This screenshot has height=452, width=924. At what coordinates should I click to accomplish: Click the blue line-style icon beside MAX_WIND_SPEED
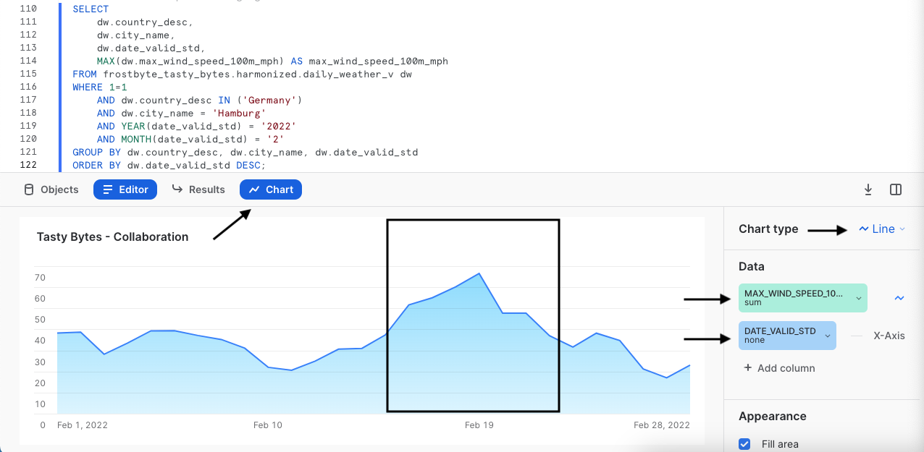coord(899,297)
